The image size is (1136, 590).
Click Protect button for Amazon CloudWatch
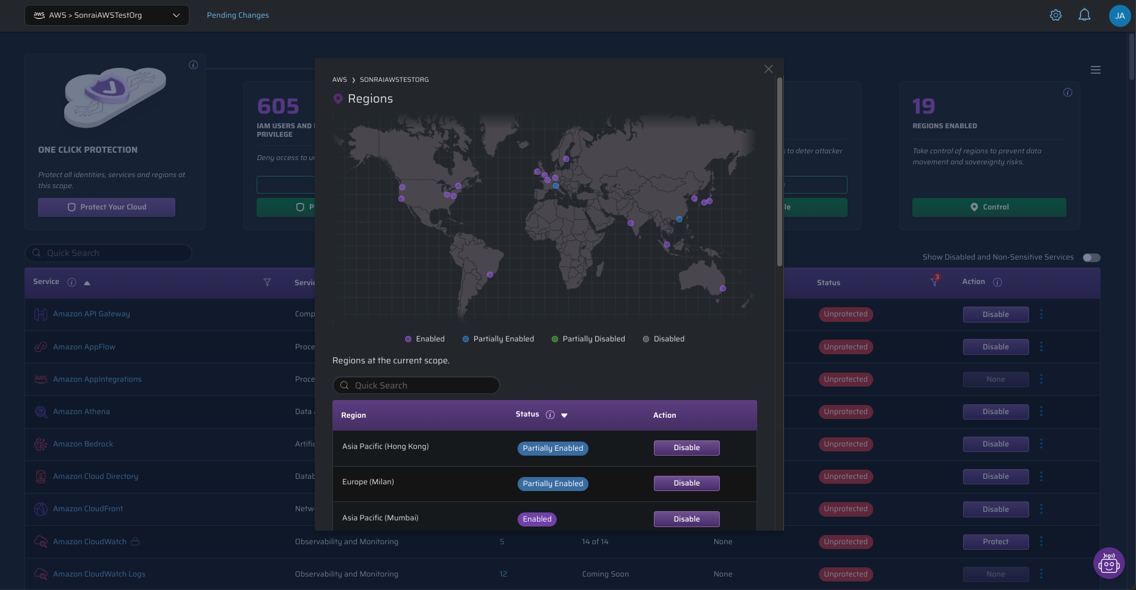(996, 542)
